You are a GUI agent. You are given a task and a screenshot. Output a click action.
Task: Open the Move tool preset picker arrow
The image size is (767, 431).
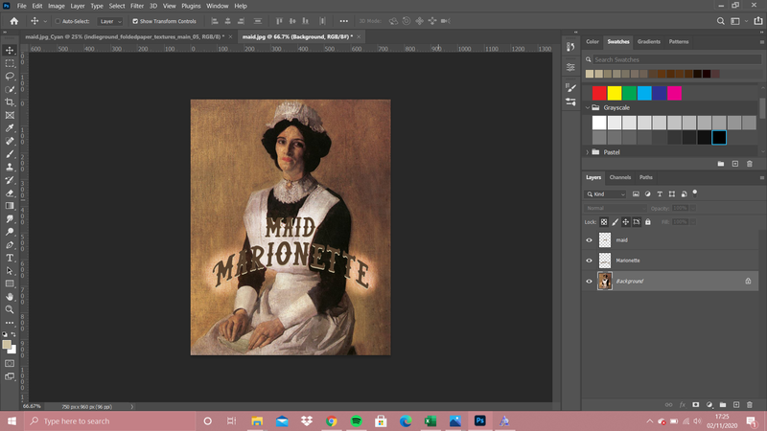click(x=45, y=21)
